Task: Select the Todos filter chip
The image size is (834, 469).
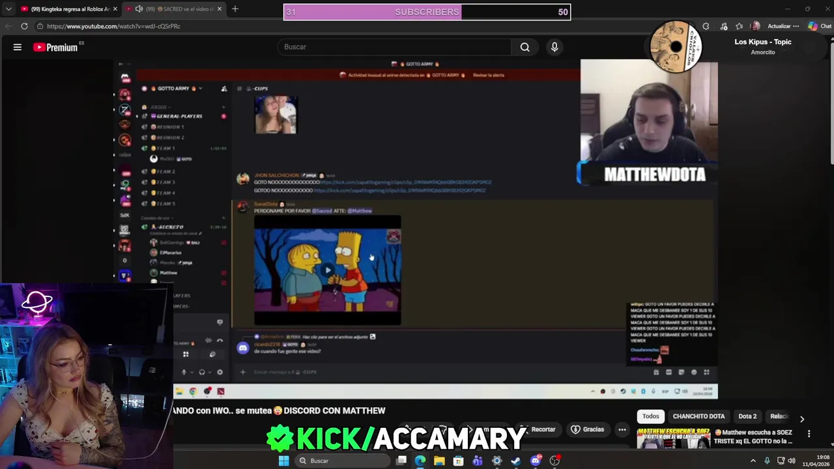Action: click(x=651, y=416)
